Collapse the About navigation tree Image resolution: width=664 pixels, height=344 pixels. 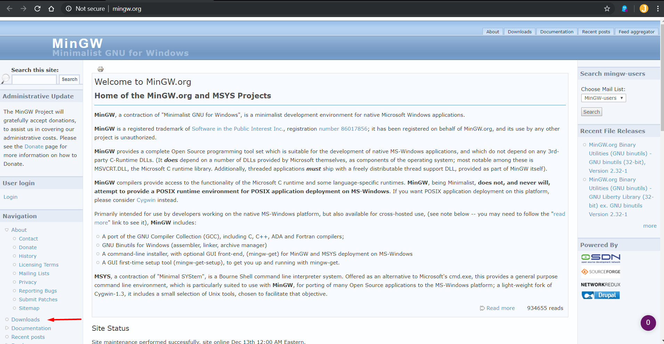point(7,230)
